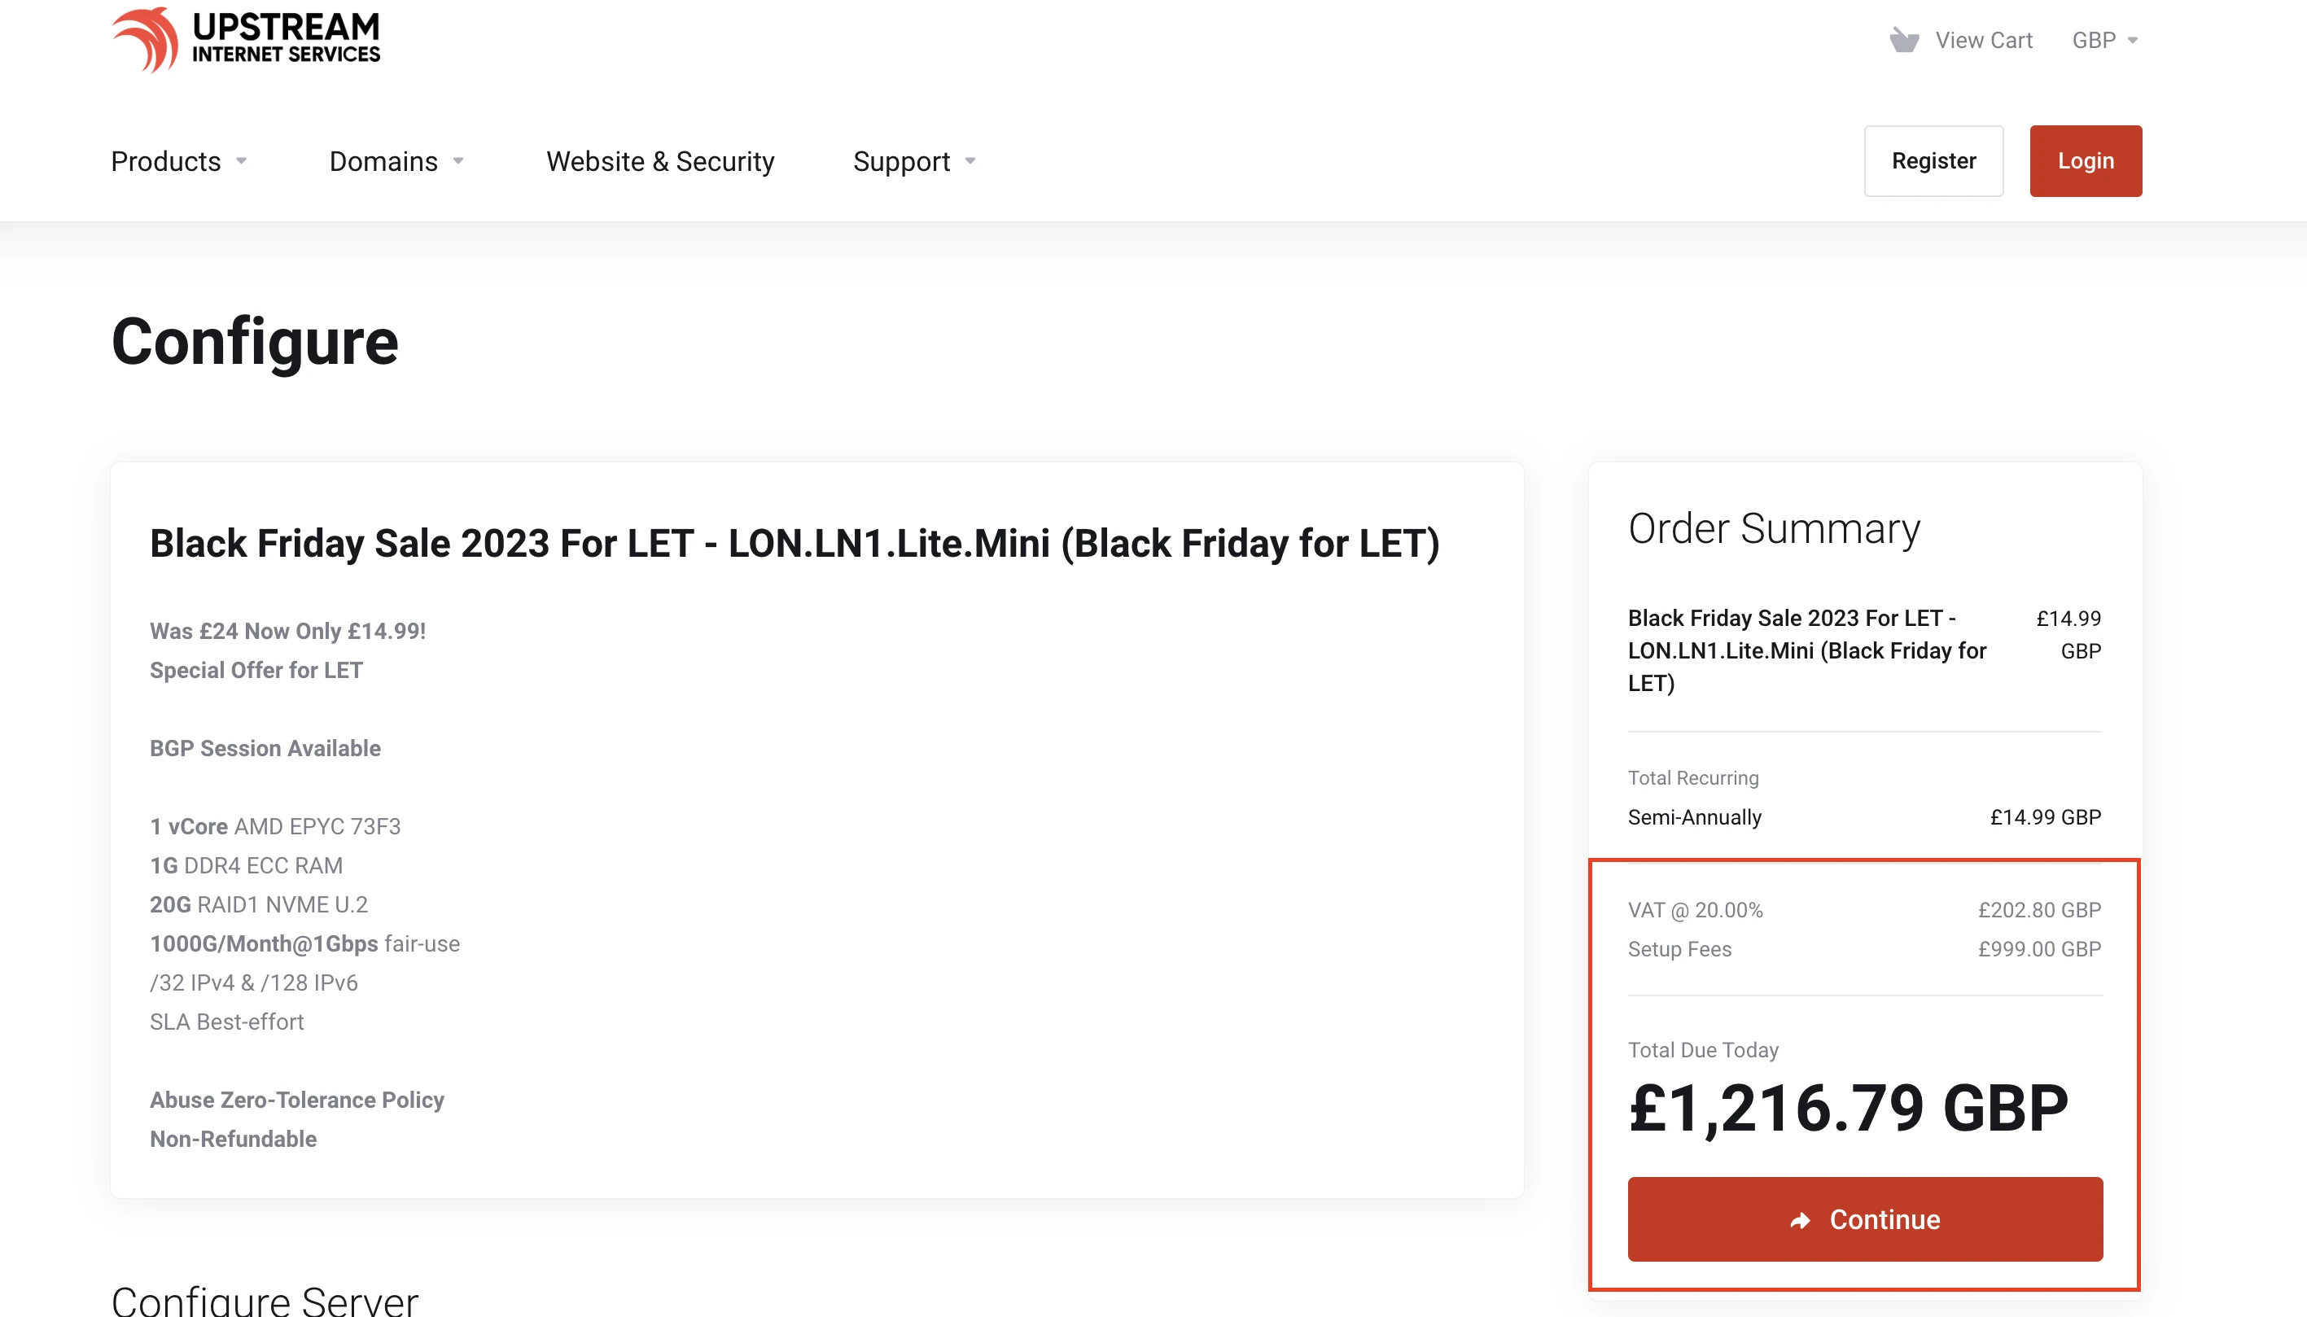Expand the Domains menu arrow
The height and width of the screenshot is (1317, 2307).
[x=458, y=161]
